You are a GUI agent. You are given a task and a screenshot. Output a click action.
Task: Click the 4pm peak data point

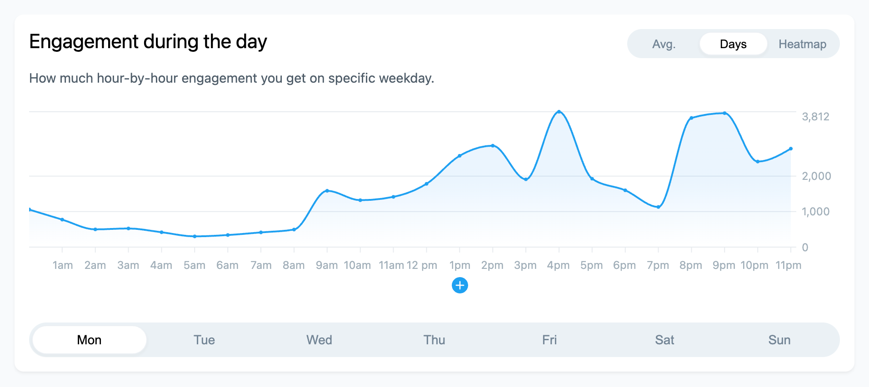click(x=559, y=112)
